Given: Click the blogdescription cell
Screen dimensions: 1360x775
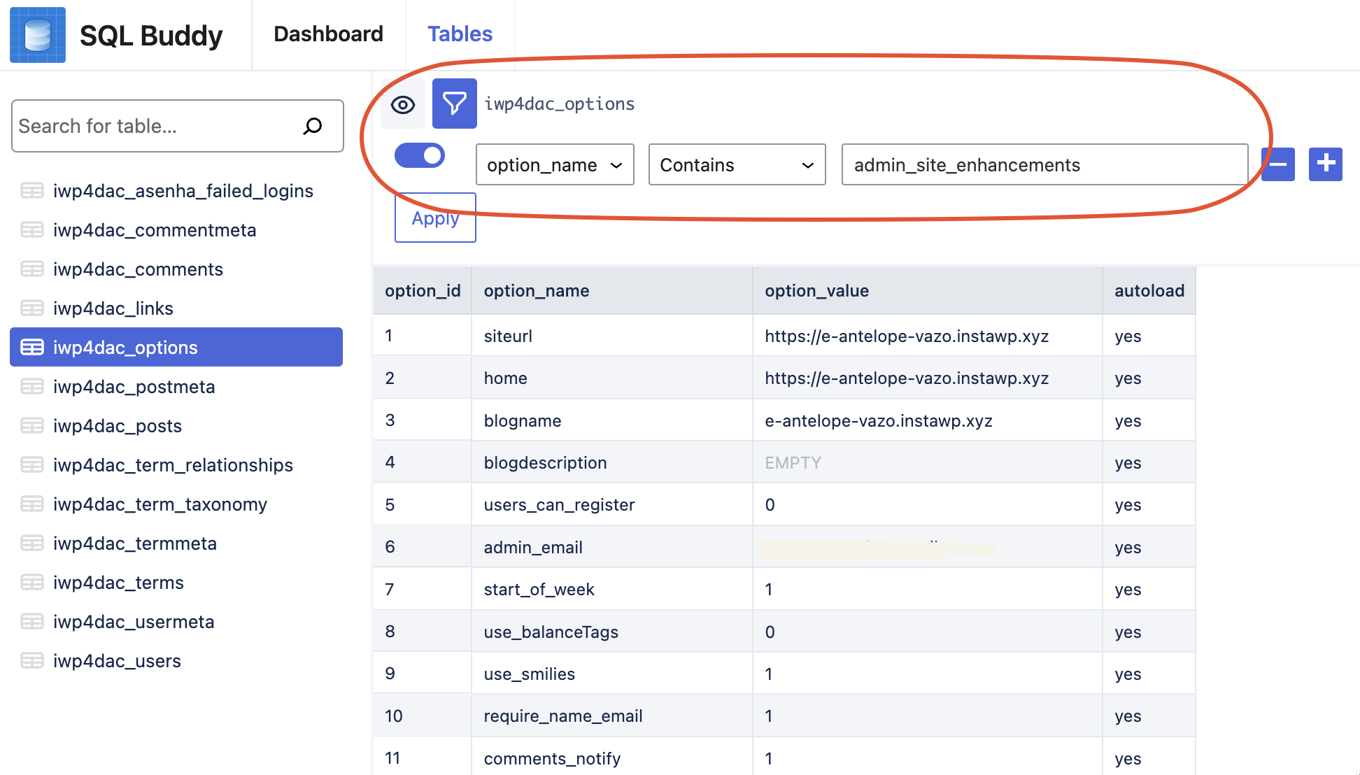Looking at the screenshot, I should [612, 462].
